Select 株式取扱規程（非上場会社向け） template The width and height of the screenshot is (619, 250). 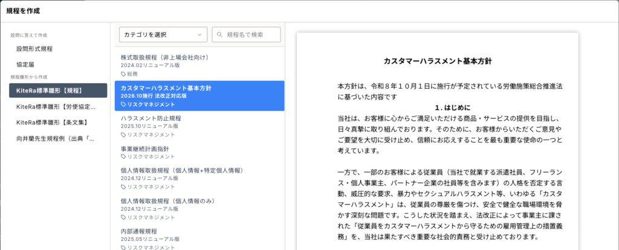pos(164,57)
